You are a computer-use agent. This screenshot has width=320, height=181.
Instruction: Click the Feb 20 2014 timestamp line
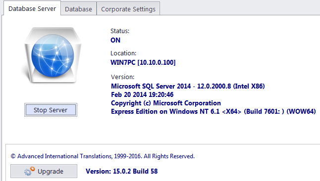pyautogui.click(x=142, y=94)
